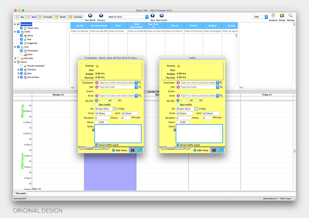This screenshot has height=218, width=309.
Task: Cancel the Traffic dialog with red X
Action: [x=214, y=150]
